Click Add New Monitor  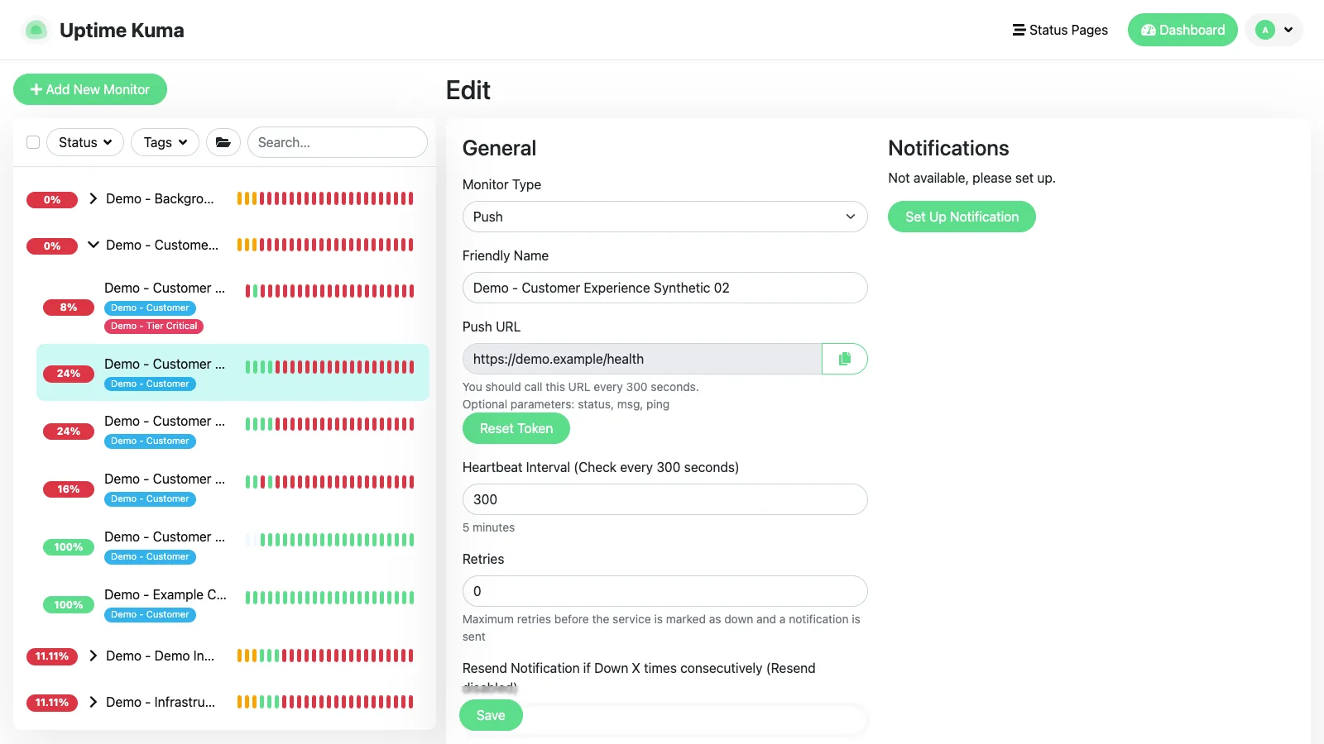(90, 89)
